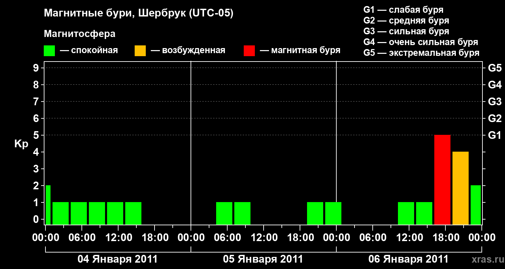Click the '— спокойная' legend label
This screenshot has width=505, height=269.
(89, 51)
